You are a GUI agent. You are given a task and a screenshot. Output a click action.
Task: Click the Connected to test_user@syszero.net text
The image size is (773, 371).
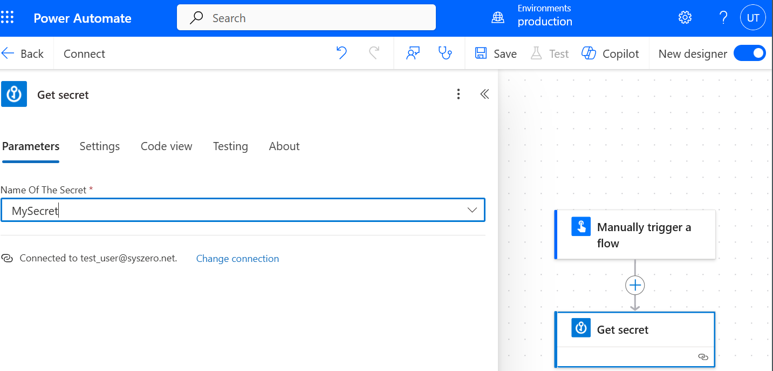tap(98, 258)
